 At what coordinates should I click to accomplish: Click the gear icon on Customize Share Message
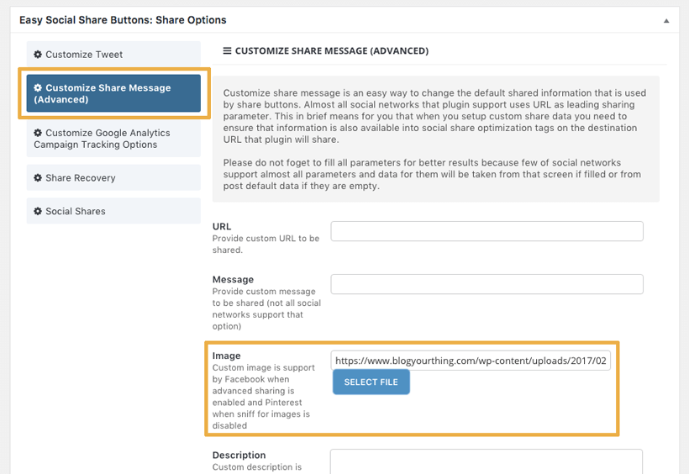click(x=38, y=88)
